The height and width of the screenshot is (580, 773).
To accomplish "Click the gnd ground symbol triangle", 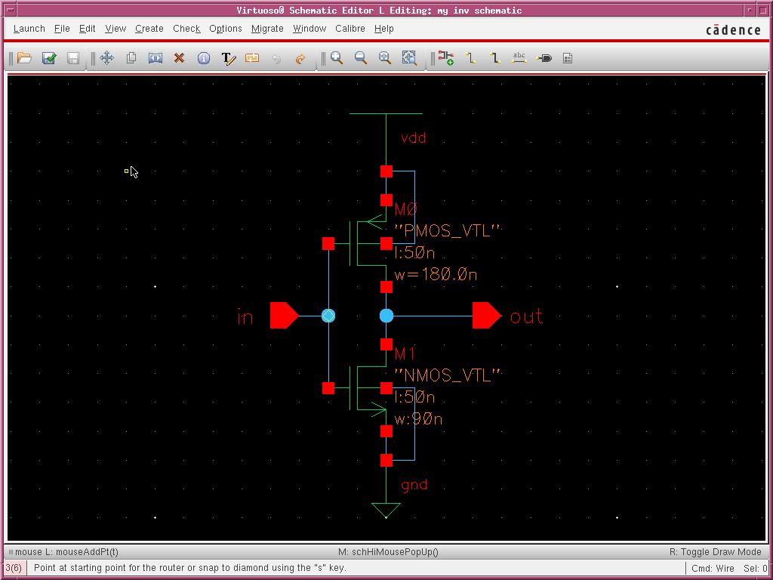I will [386, 510].
